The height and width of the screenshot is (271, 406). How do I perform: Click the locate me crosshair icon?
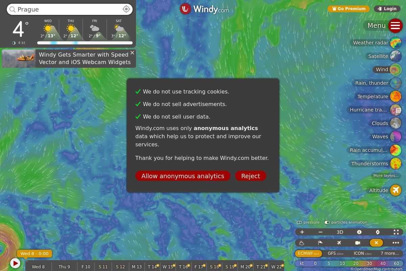coord(126,9)
